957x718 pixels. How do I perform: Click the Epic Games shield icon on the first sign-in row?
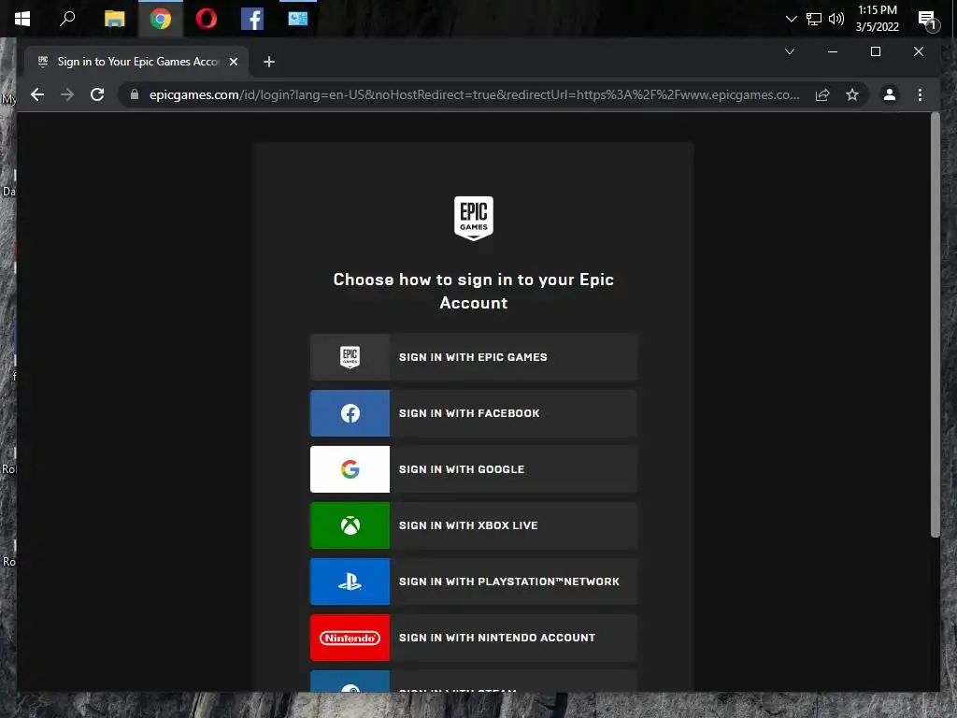(350, 357)
